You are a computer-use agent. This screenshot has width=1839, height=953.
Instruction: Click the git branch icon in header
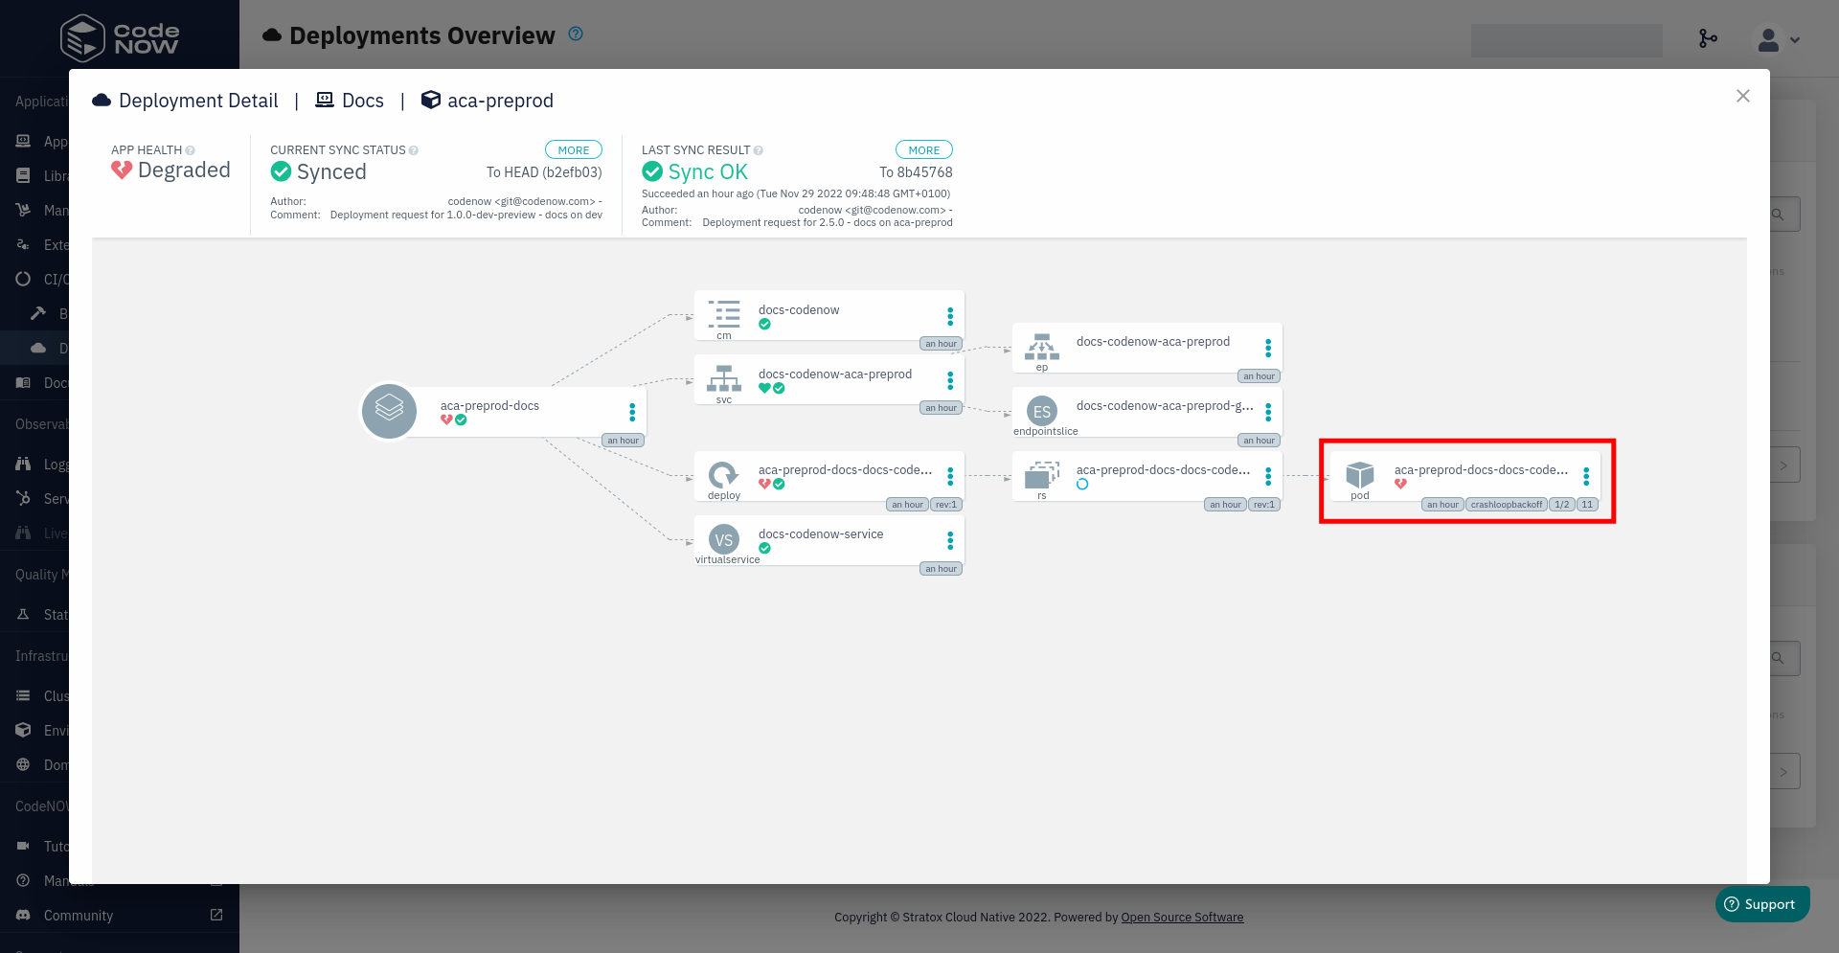coord(1708,38)
